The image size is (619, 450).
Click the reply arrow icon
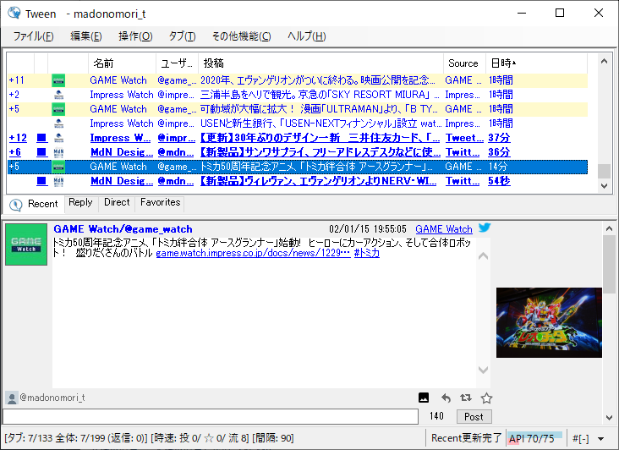[x=446, y=398]
